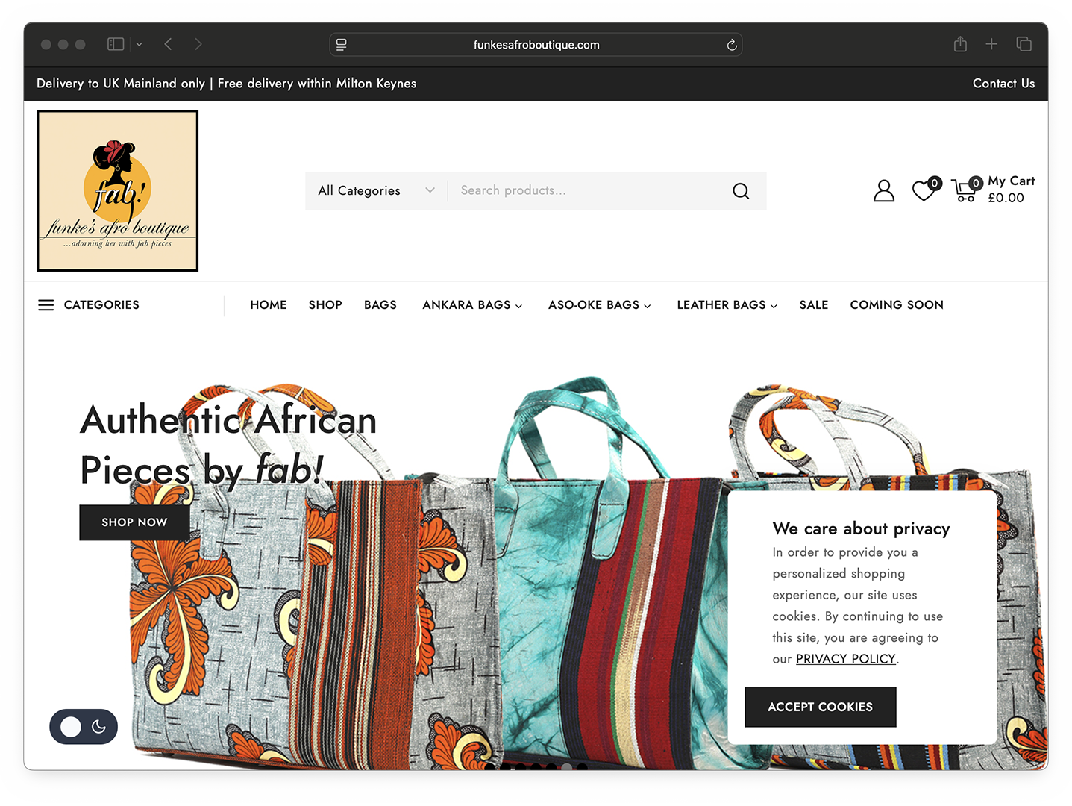
Task: Open the Privacy Policy link
Action: pyautogui.click(x=846, y=659)
